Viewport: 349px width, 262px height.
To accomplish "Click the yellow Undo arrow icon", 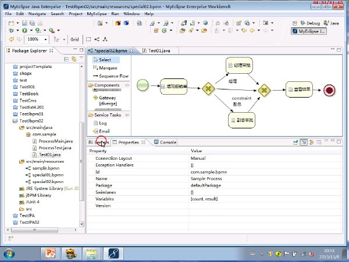I will [12, 40].
